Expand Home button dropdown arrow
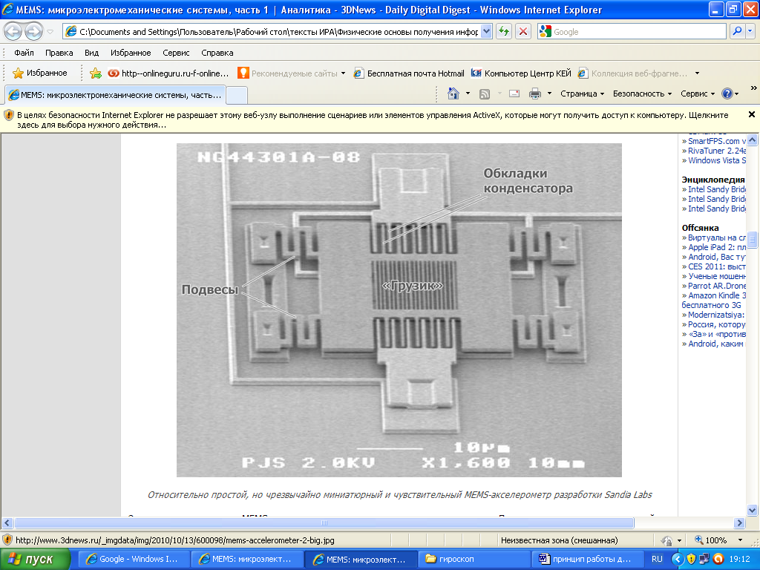The image size is (760, 570). coord(468,94)
